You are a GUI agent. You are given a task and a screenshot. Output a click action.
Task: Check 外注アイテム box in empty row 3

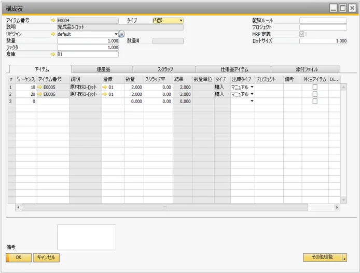tap(315, 101)
